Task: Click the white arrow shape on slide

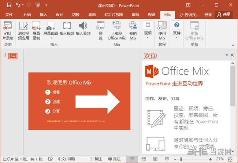Action: pos(98,101)
